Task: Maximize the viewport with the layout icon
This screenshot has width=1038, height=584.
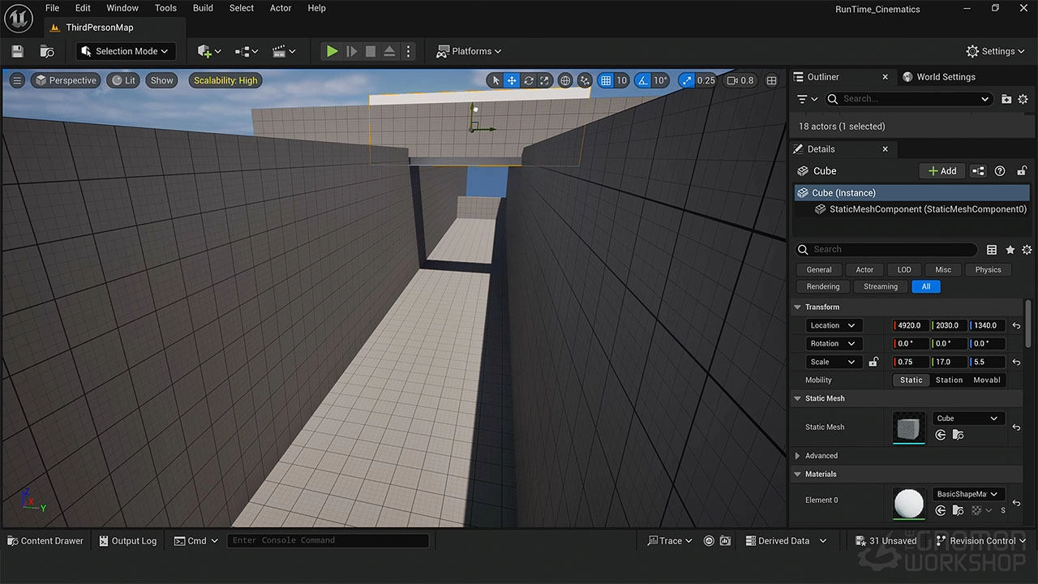Action: pyautogui.click(x=771, y=80)
